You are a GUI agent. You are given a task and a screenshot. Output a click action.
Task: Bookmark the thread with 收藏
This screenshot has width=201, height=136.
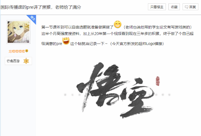point(174,7)
